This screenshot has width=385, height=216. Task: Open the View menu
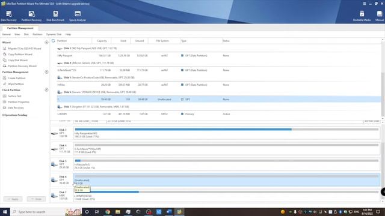pyautogui.click(x=17, y=34)
